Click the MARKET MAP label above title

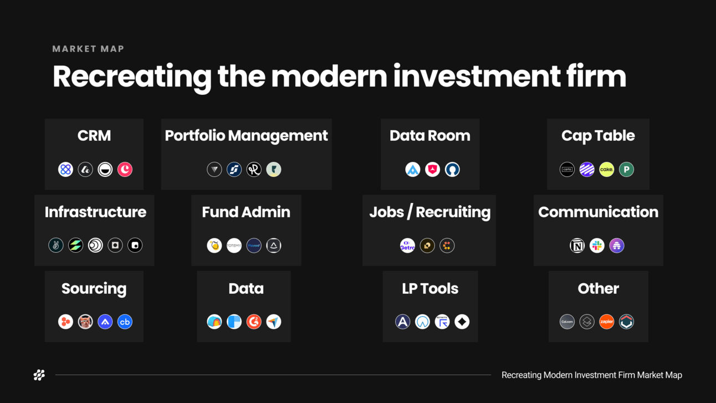coord(88,49)
